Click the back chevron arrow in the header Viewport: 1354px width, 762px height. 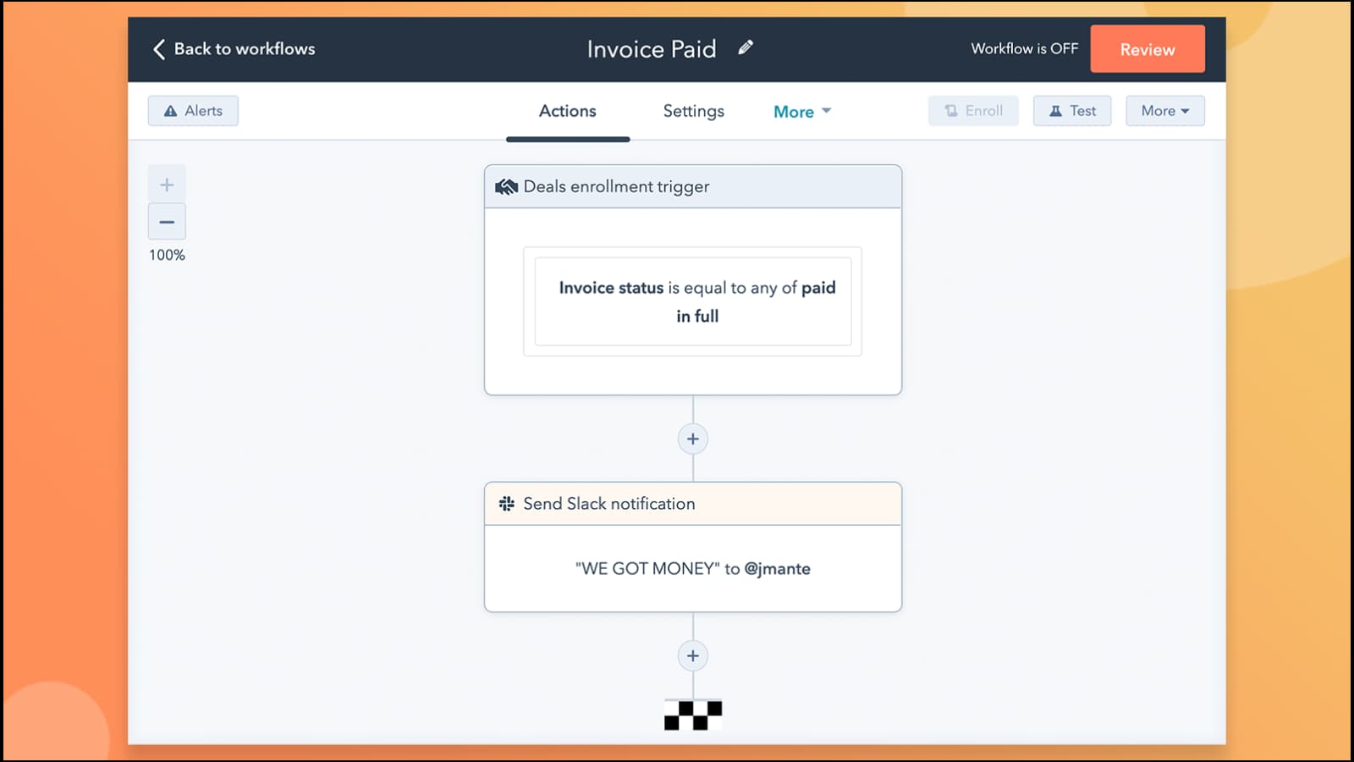[158, 49]
